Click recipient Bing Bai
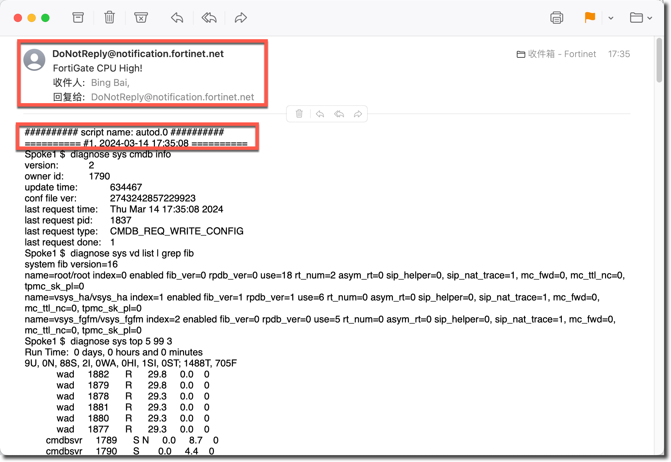671x462 pixels. pos(110,82)
